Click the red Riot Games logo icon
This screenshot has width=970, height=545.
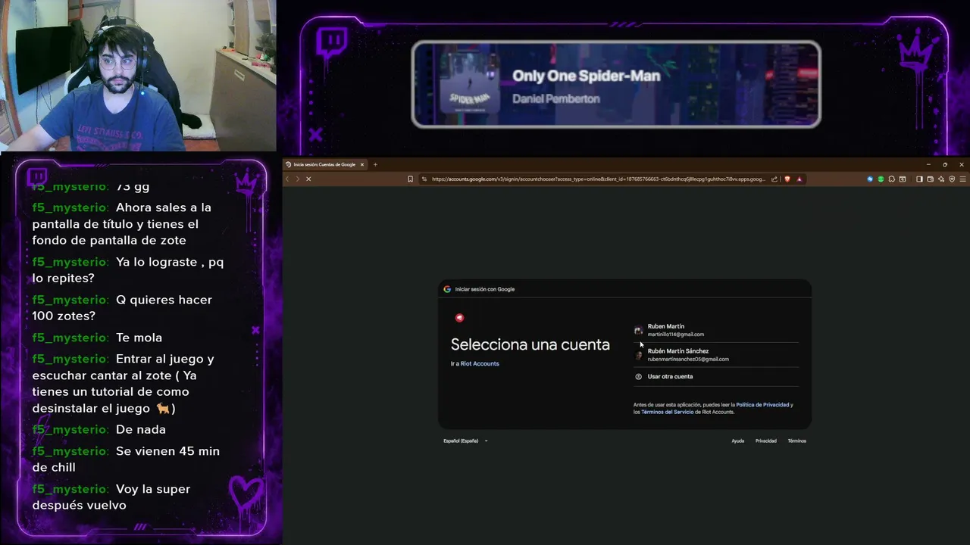coord(459,318)
